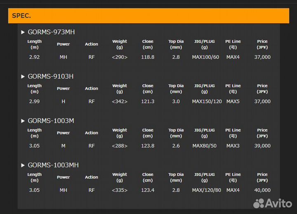Click GORMS-973MH top diameter 2.8

coord(176,57)
